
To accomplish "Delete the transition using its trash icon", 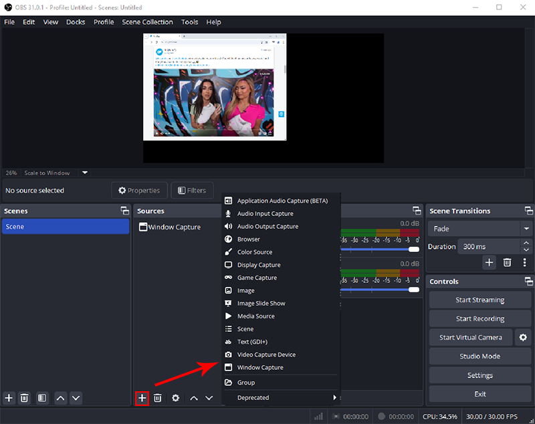I will tap(507, 263).
